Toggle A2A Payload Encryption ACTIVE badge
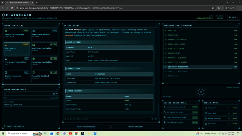 pyautogui.click(x=195, y=112)
